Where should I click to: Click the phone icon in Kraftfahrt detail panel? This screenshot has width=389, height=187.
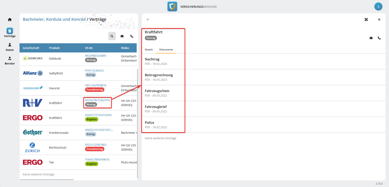(379, 38)
